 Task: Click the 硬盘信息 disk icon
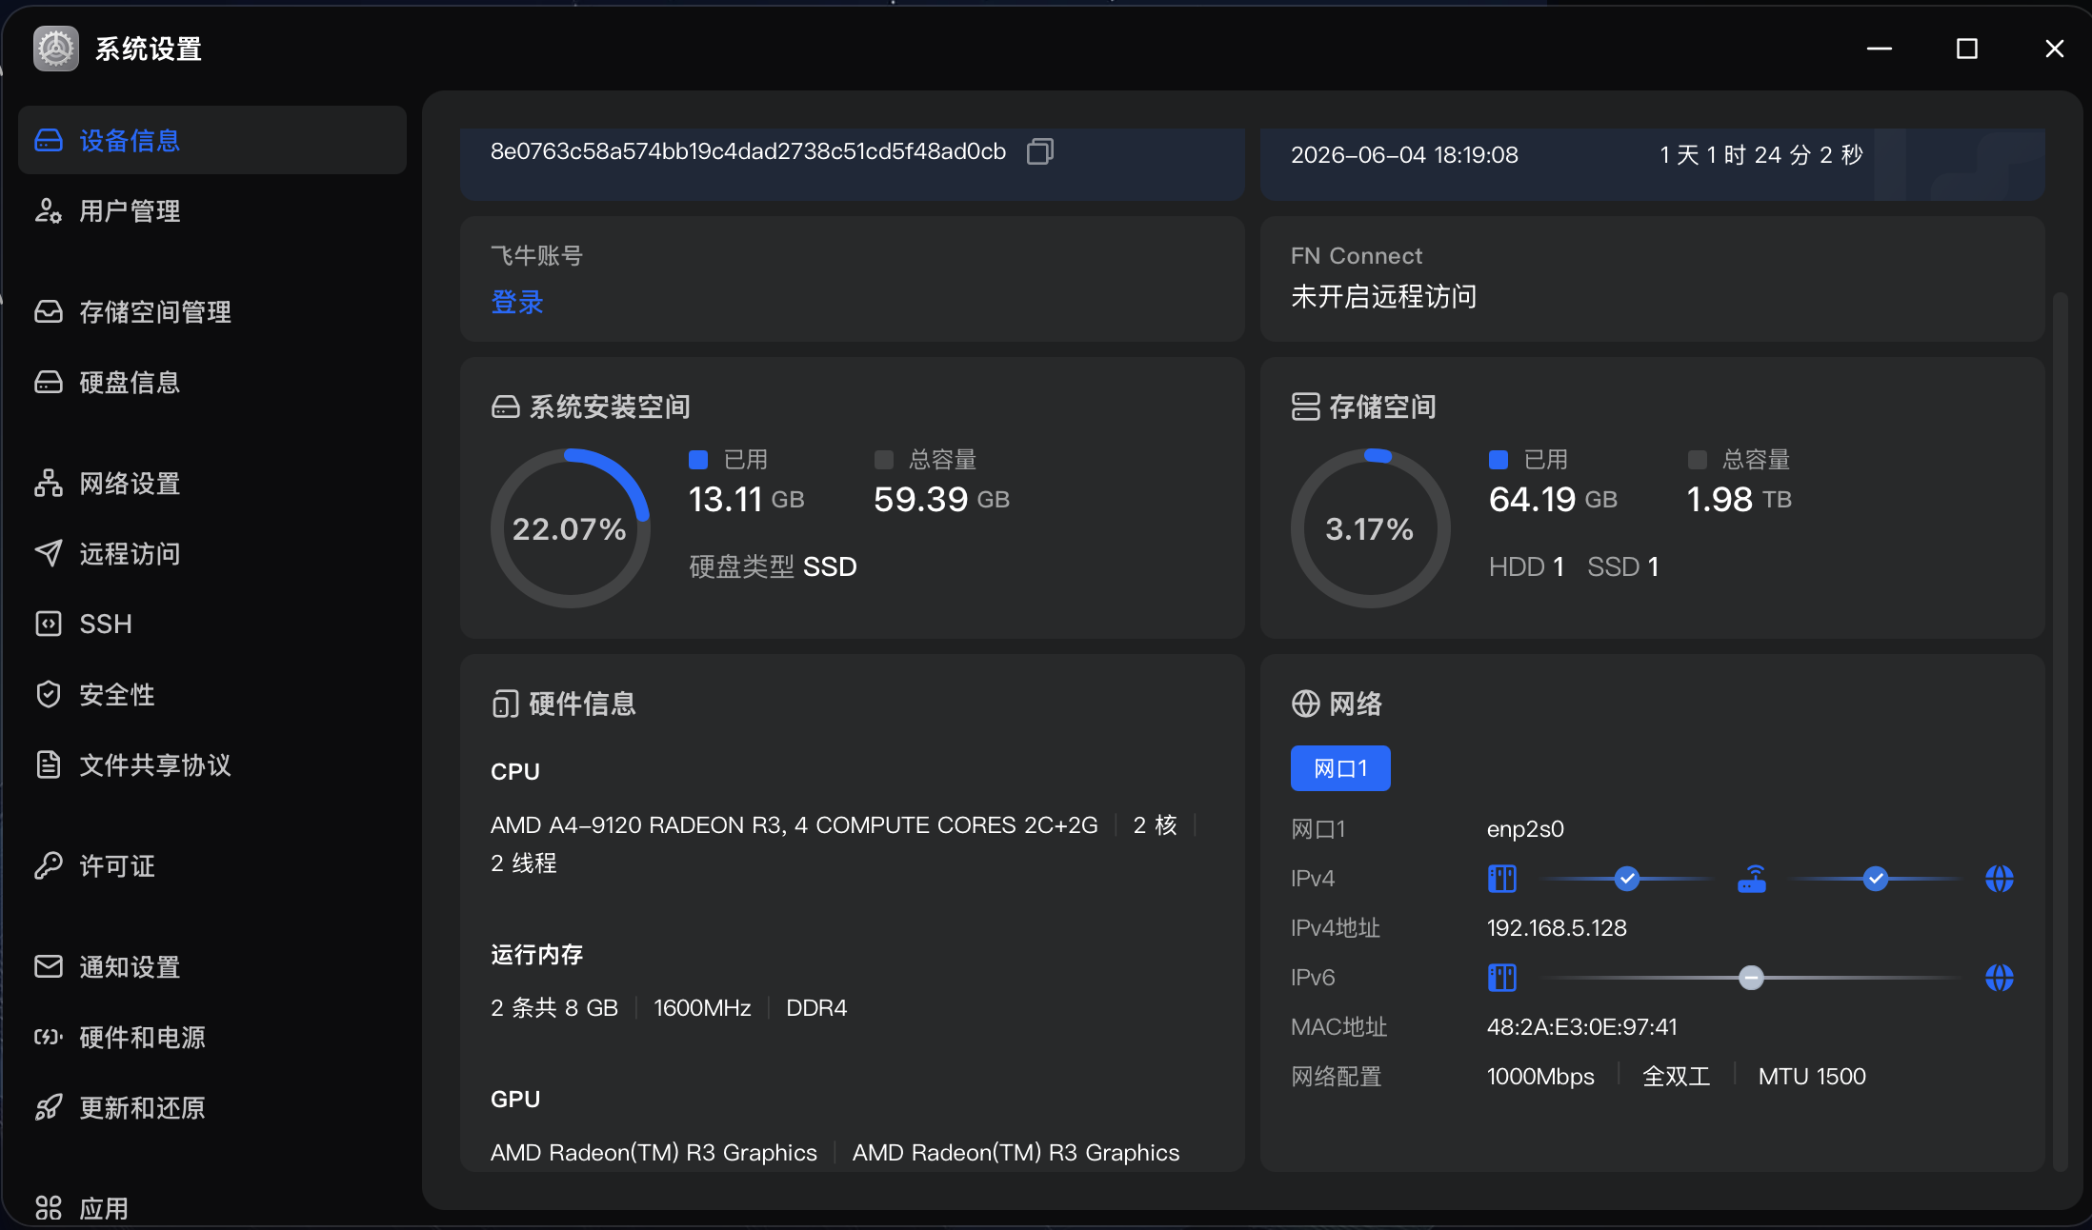[x=49, y=382]
